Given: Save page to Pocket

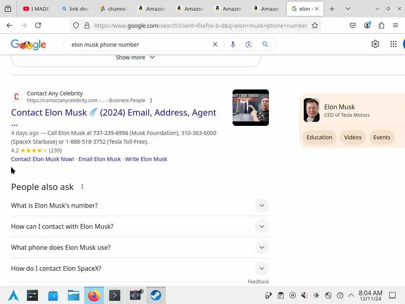Looking at the screenshot, I should click(352, 25).
